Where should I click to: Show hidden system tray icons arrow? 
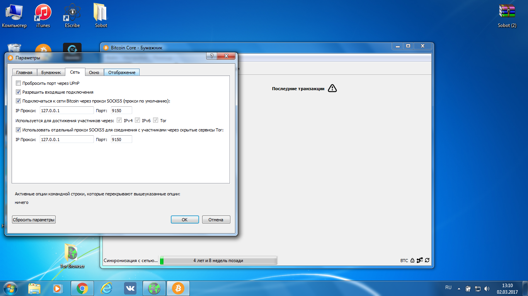point(459,288)
